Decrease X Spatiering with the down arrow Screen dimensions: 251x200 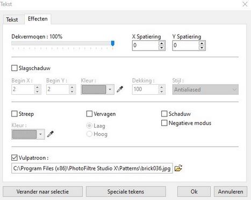(162, 47)
